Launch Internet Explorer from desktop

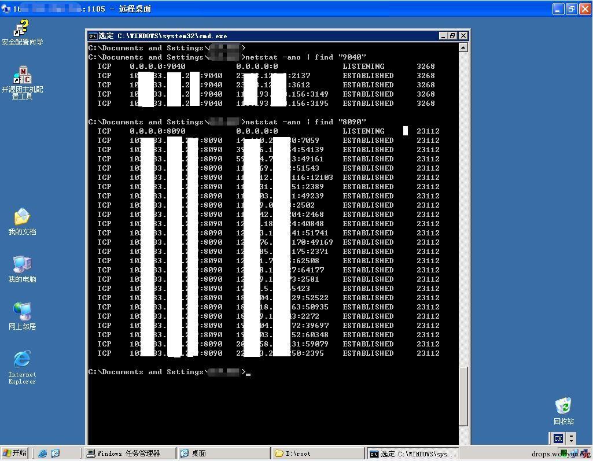[22, 360]
